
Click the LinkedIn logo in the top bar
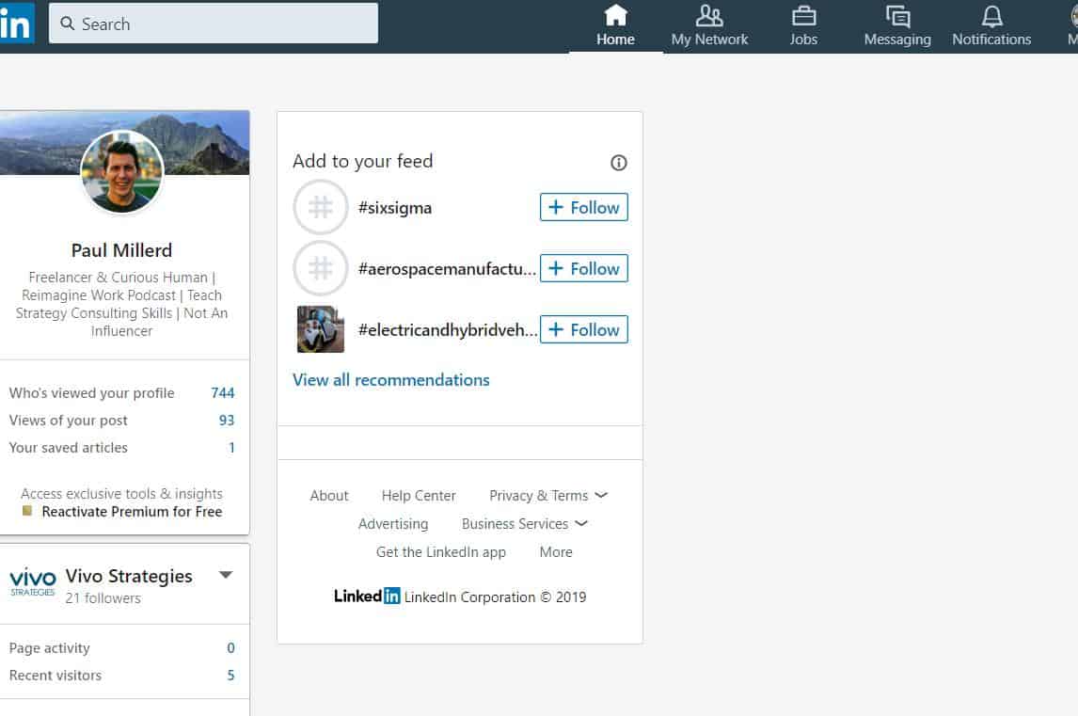[17, 24]
